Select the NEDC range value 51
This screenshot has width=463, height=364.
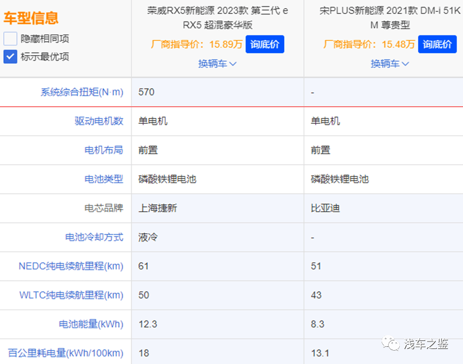[x=316, y=266]
